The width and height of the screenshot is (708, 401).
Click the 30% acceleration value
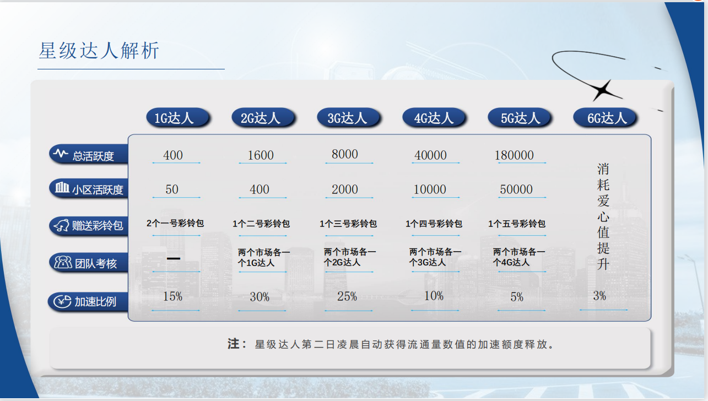[260, 297]
